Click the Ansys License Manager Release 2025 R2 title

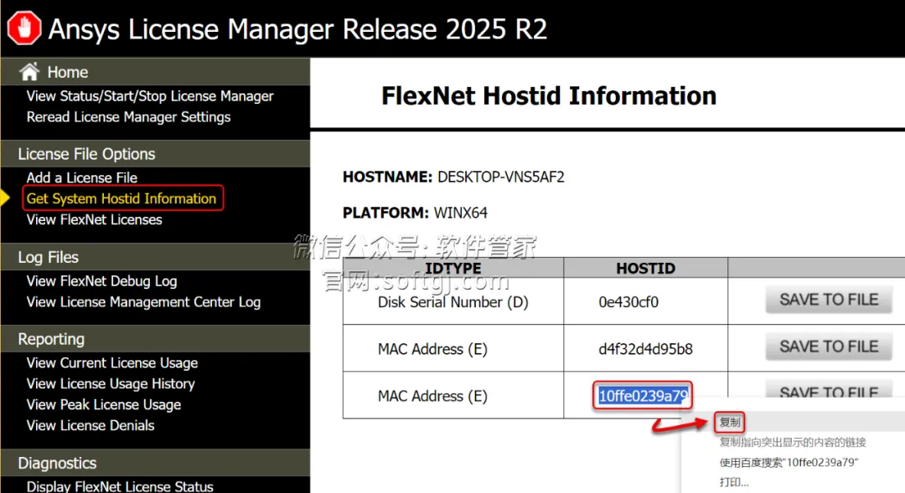point(297,28)
